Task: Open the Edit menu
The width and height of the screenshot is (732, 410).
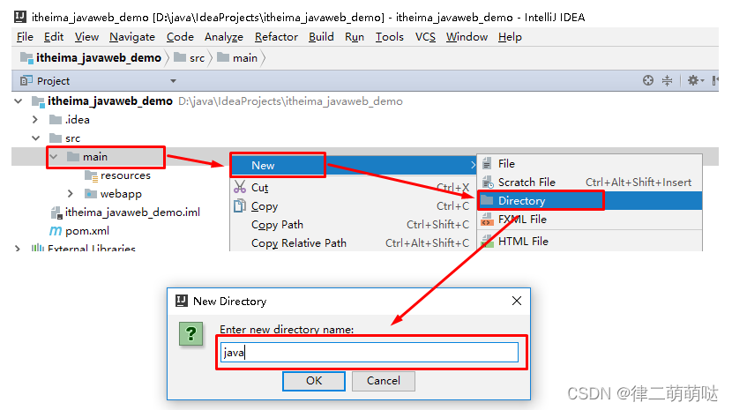Action: 54,37
